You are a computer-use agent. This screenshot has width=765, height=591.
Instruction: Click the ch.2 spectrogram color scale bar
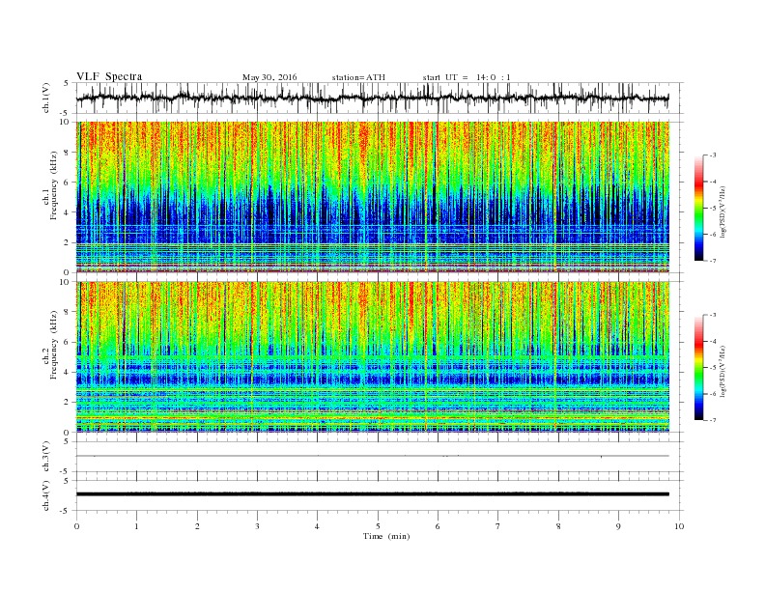tap(699, 368)
